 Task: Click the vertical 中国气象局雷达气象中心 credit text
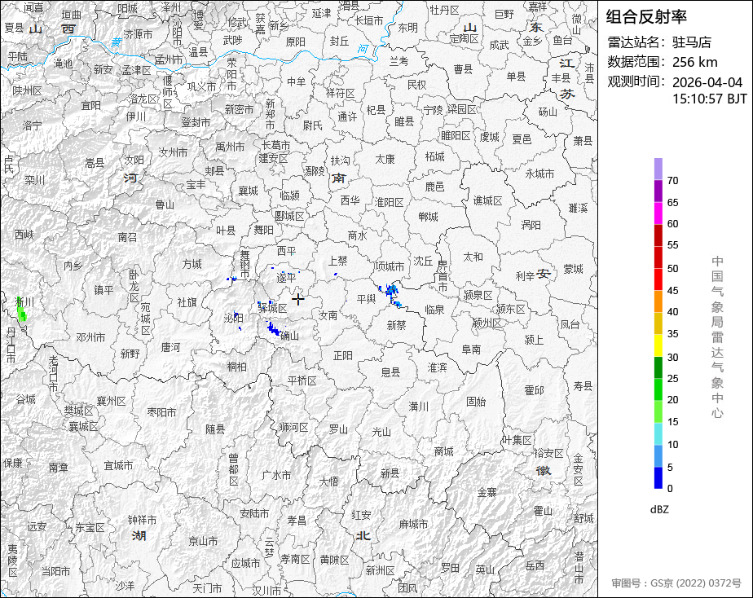(x=717, y=337)
